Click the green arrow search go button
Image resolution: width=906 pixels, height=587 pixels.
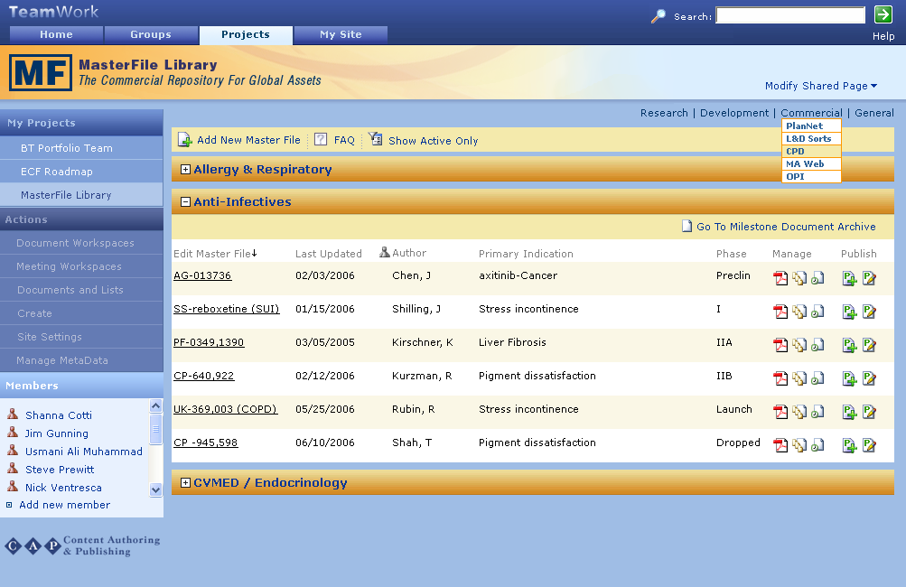point(883,14)
